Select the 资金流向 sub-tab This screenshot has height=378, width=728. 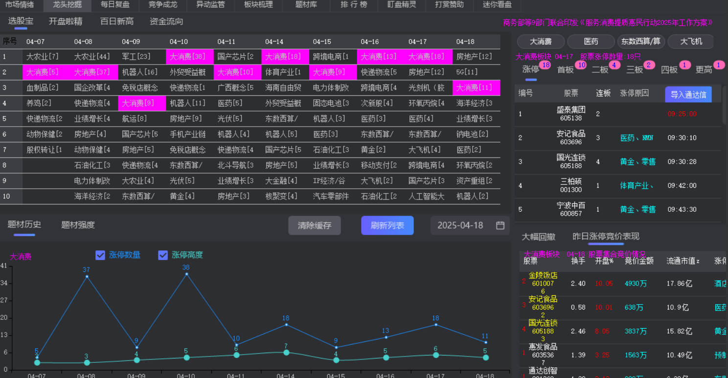[x=166, y=22]
